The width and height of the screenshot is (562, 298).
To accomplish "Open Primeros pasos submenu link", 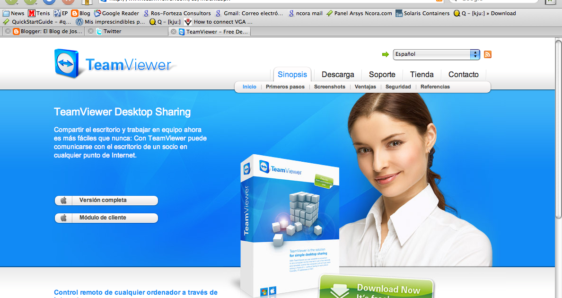I will click(x=285, y=87).
